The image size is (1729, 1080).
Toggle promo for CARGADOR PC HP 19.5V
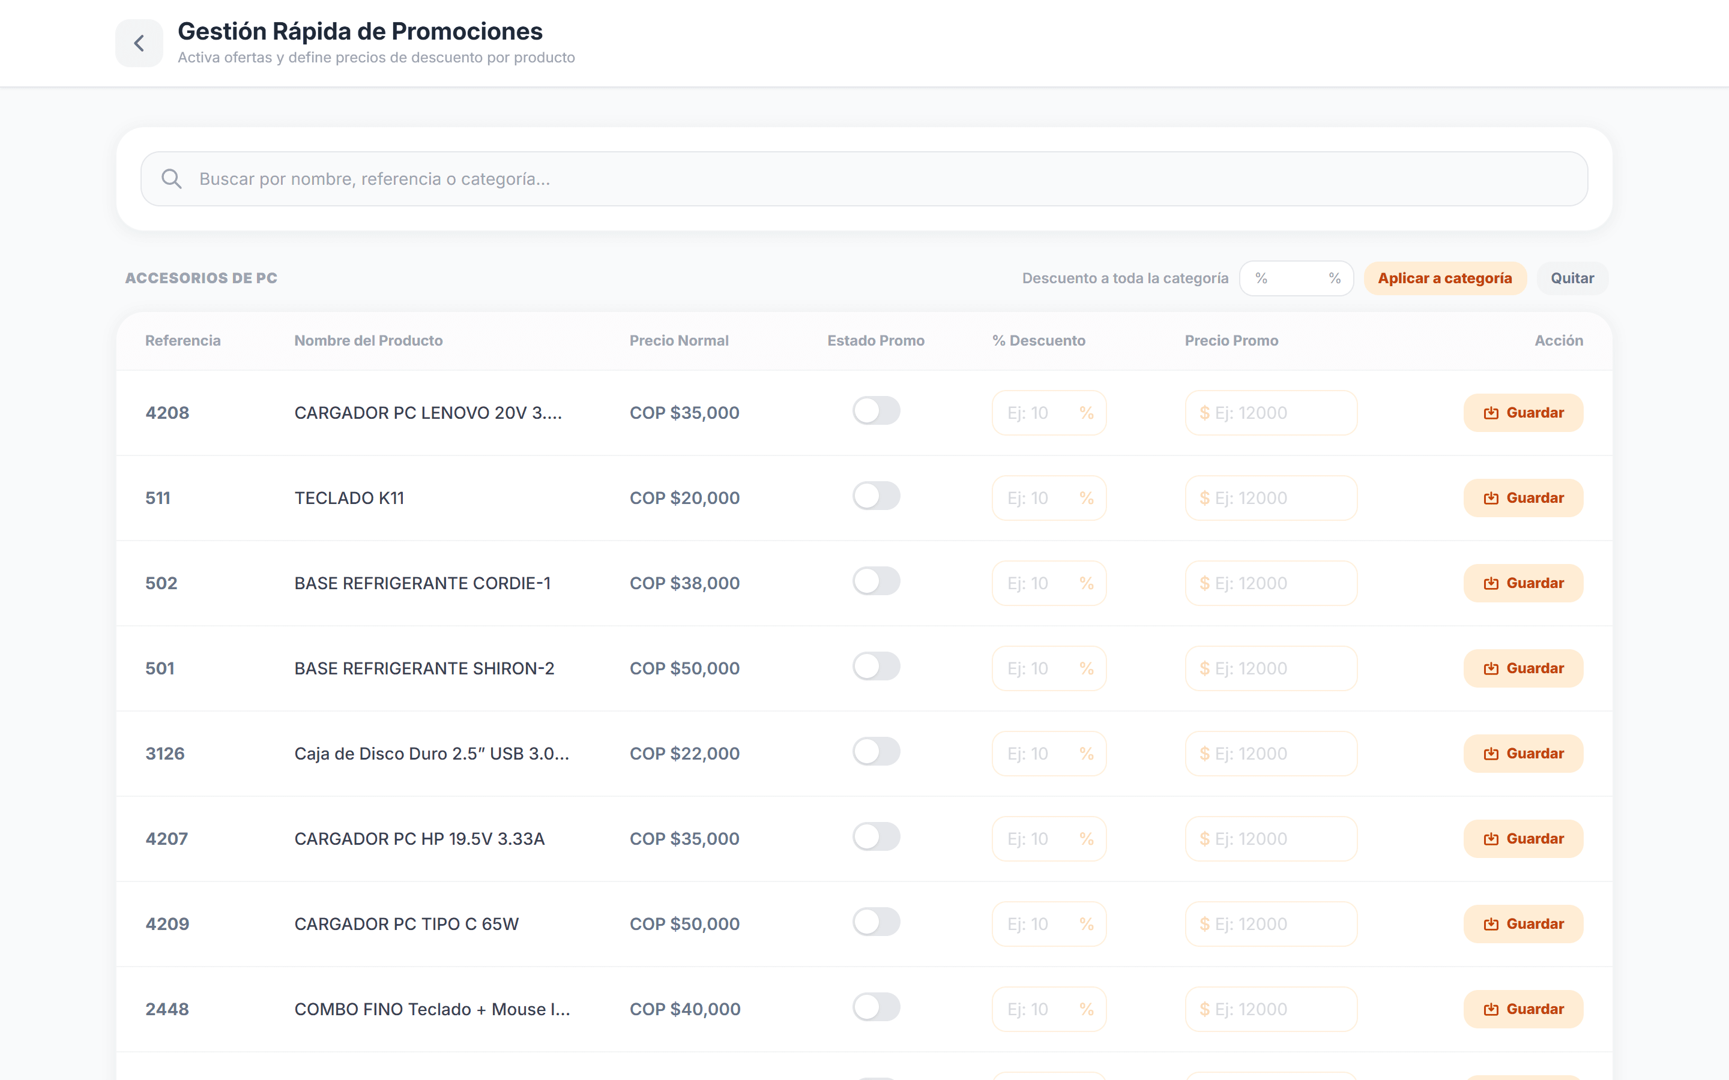coord(876,836)
